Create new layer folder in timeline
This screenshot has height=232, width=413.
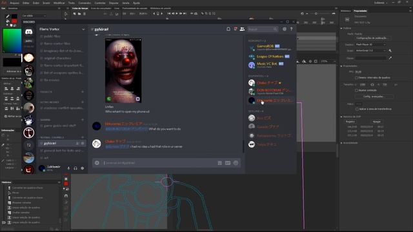pos(79,14)
